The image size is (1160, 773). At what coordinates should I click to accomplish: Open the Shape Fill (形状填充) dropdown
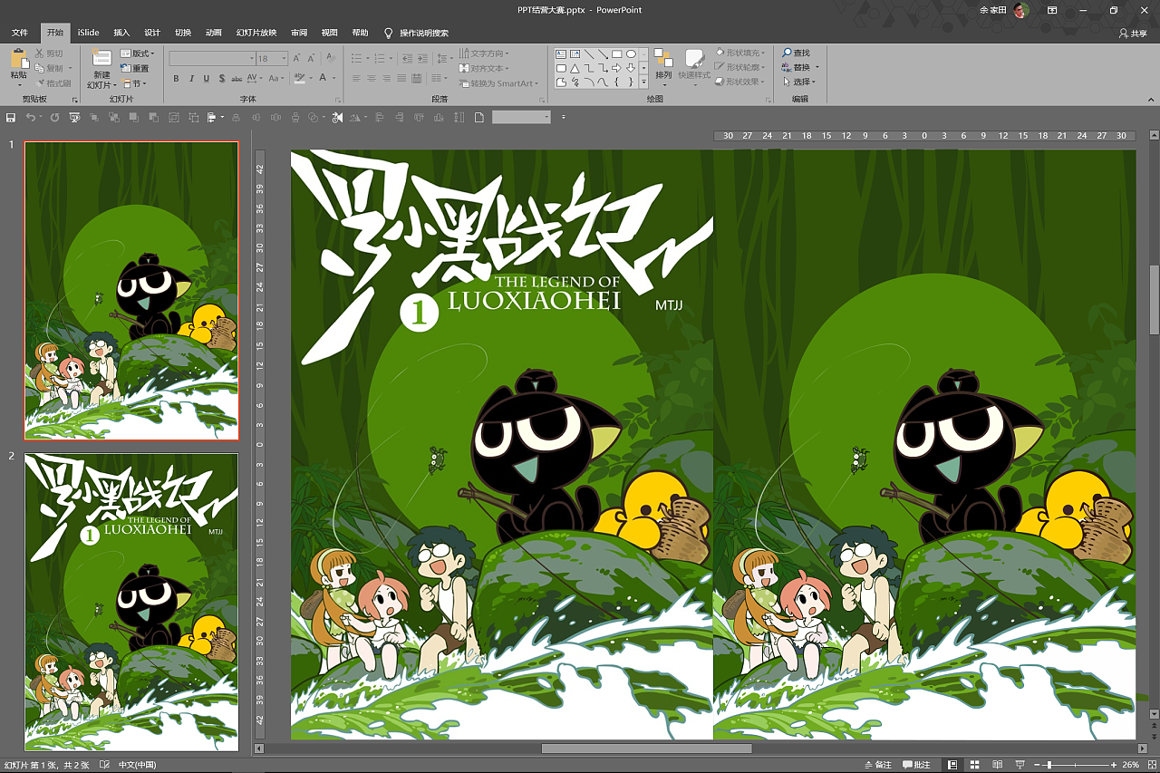pyautogui.click(x=741, y=53)
